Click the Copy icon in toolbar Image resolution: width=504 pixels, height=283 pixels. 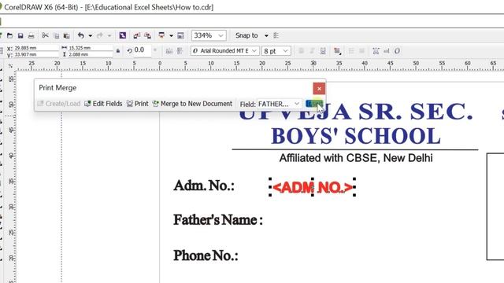tap(56, 35)
